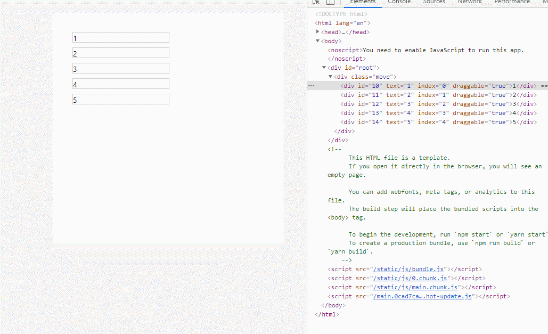The image size is (548, 334).
Task: Click the comment line starting 'To begin the development'
Action: coord(447,234)
